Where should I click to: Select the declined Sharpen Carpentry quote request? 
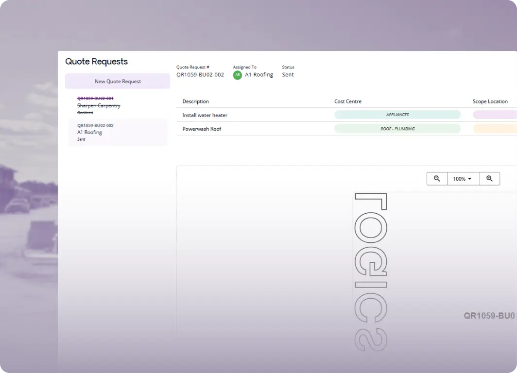pos(99,105)
